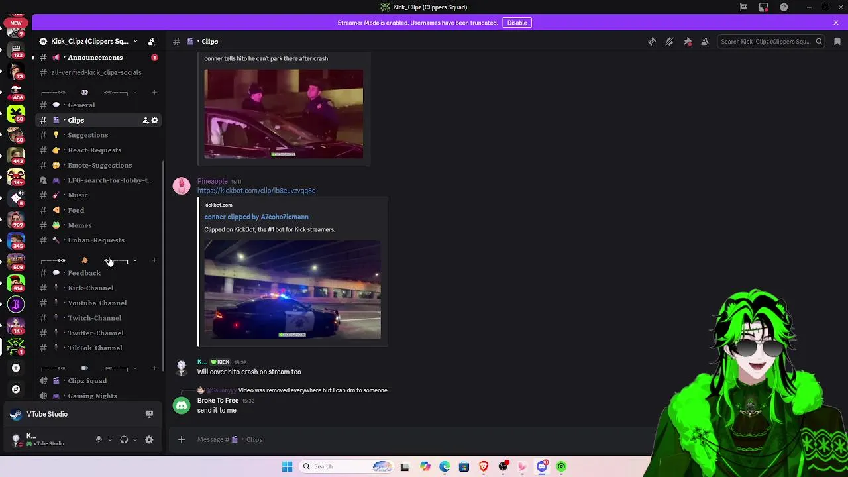Add channel to category above General
Viewport: 848px width, 477px height.
click(154, 92)
